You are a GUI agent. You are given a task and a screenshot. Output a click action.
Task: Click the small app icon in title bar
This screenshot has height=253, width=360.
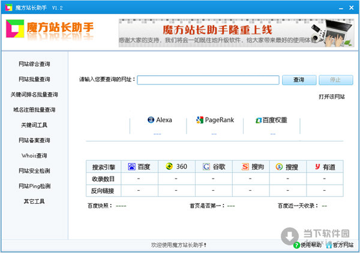pyautogui.click(x=8, y=8)
